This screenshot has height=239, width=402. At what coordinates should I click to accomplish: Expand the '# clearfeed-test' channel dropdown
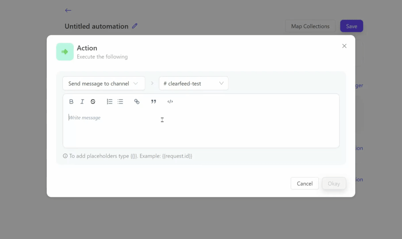193,83
